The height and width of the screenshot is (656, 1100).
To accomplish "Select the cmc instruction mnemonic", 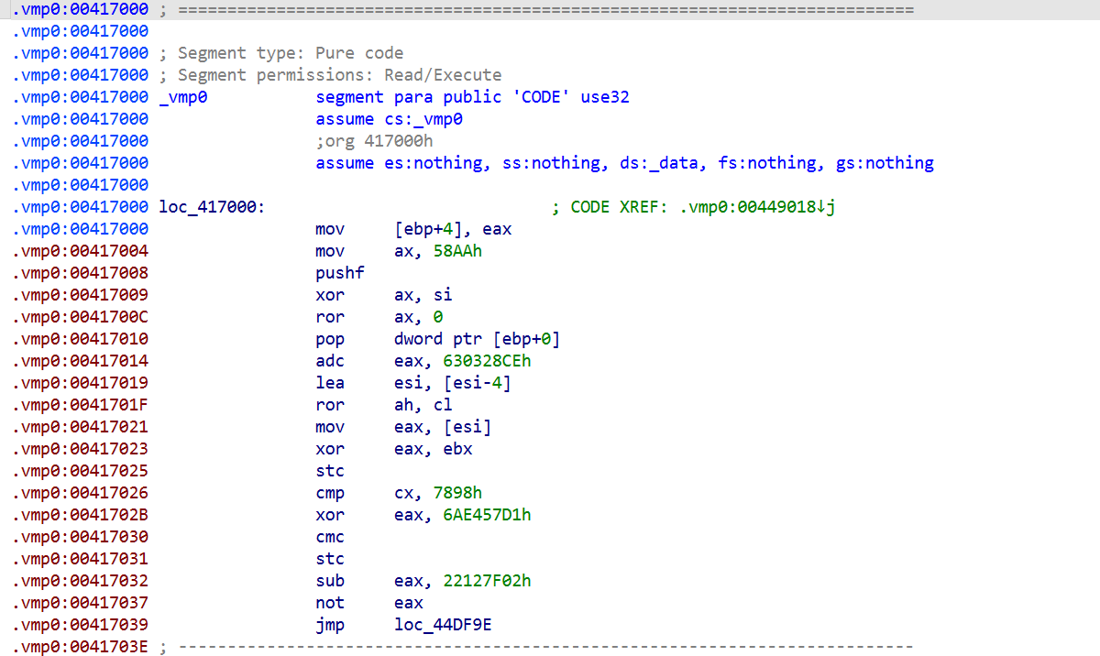I will (x=330, y=537).
